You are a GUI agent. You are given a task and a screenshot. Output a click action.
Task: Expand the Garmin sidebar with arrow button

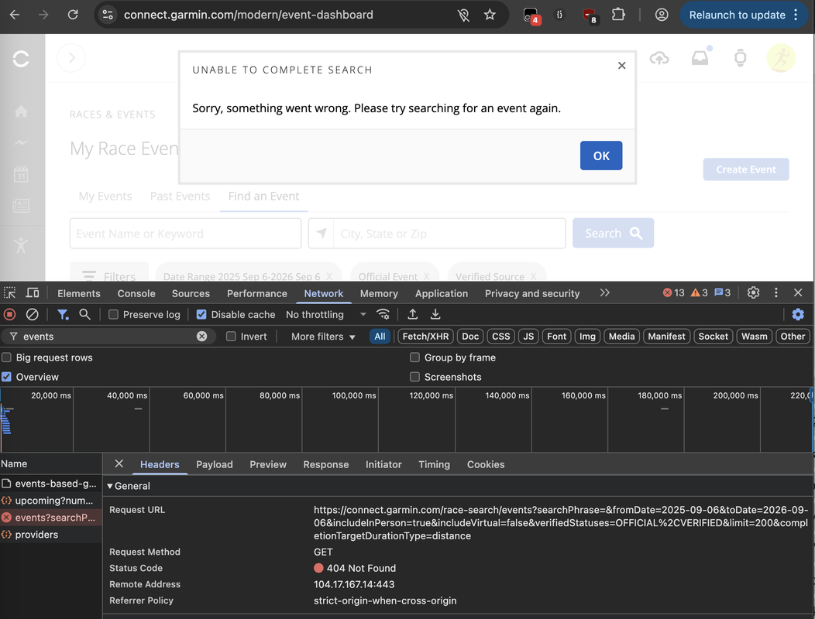[x=71, y=58]
